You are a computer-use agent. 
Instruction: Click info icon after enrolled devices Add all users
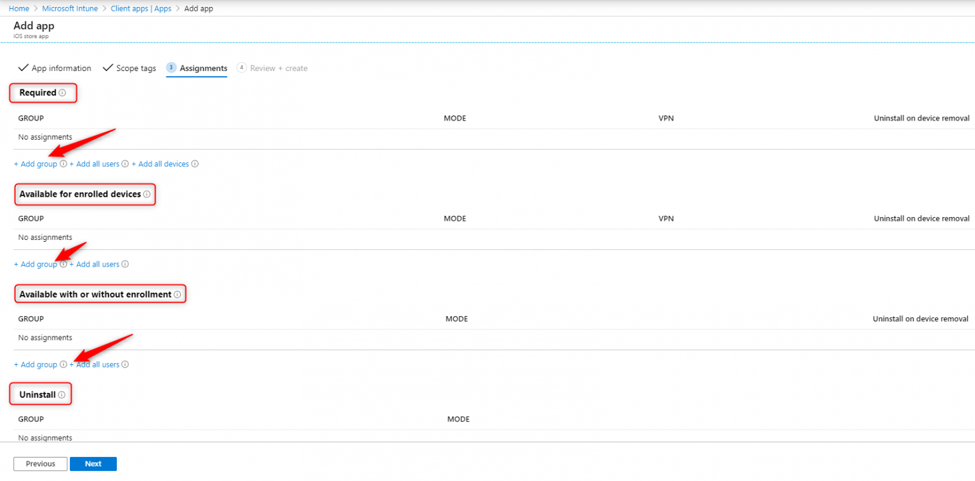pyautogui.click(x=125, y=264)
